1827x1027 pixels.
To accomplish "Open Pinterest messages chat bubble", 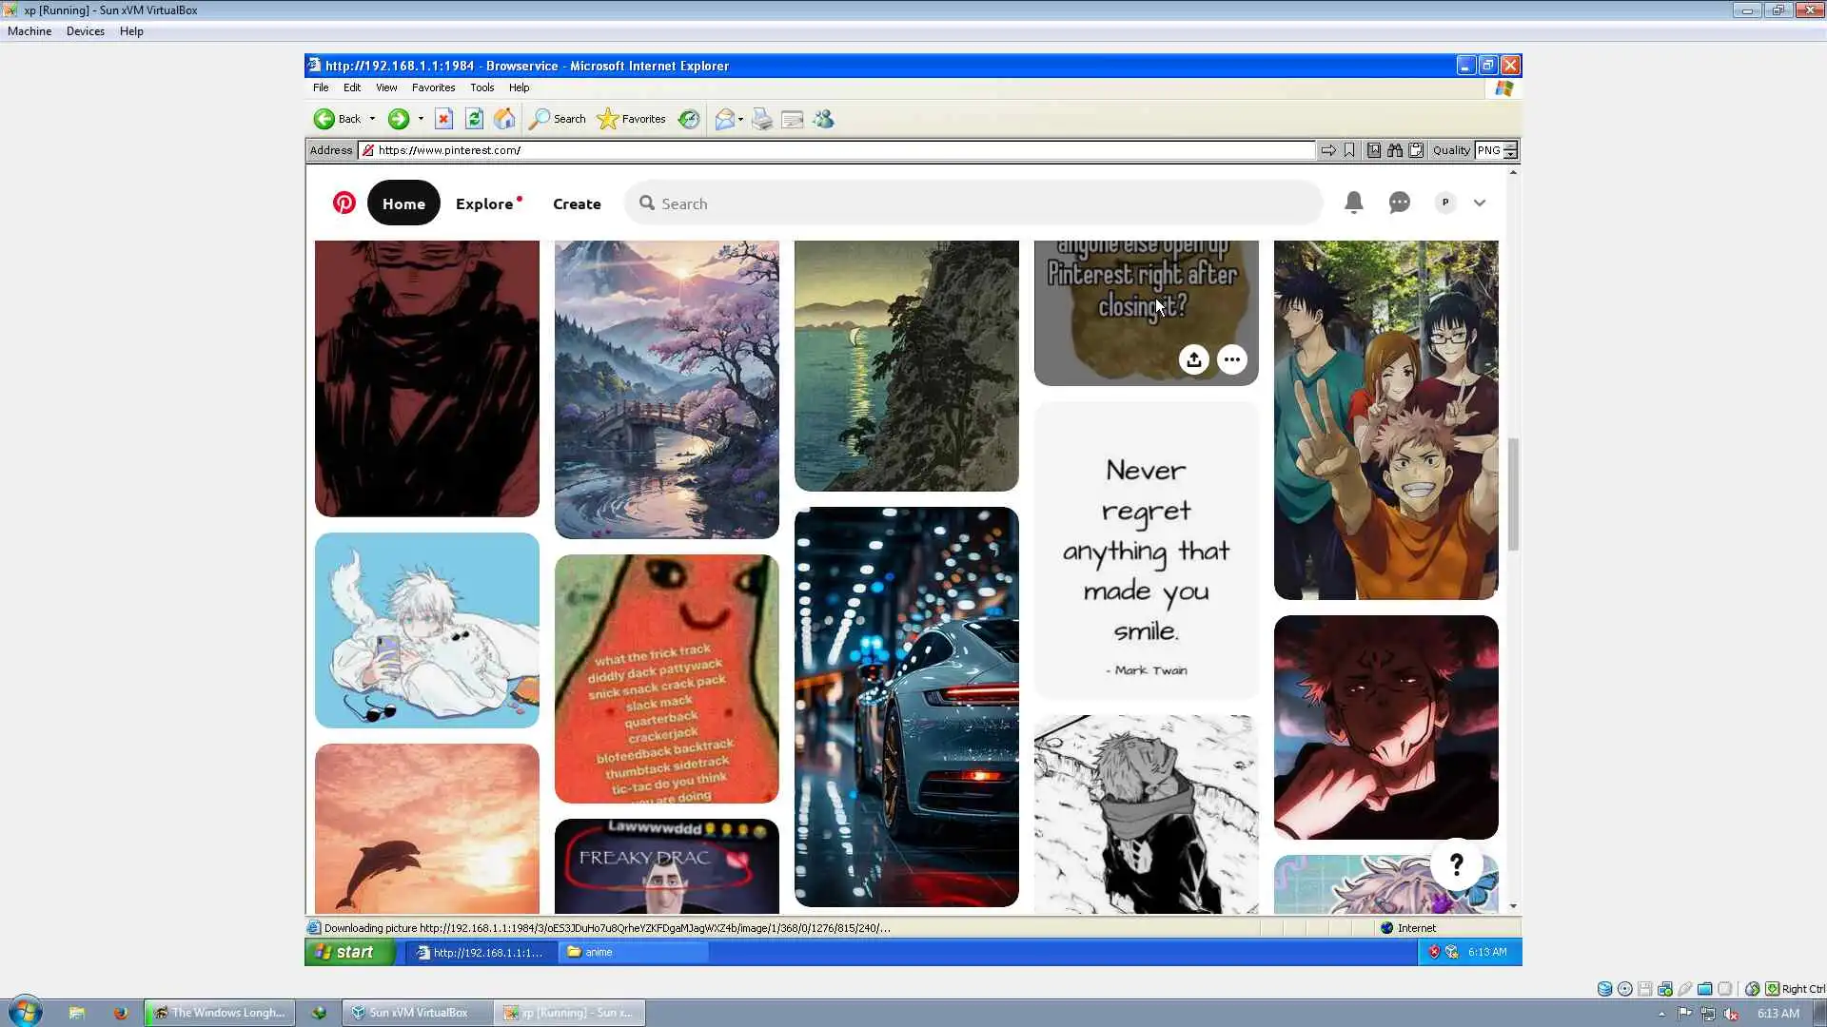I will pos(1399,203).
